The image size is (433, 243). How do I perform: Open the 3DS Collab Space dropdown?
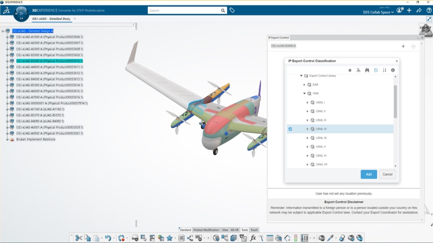(x=378, y=12)
